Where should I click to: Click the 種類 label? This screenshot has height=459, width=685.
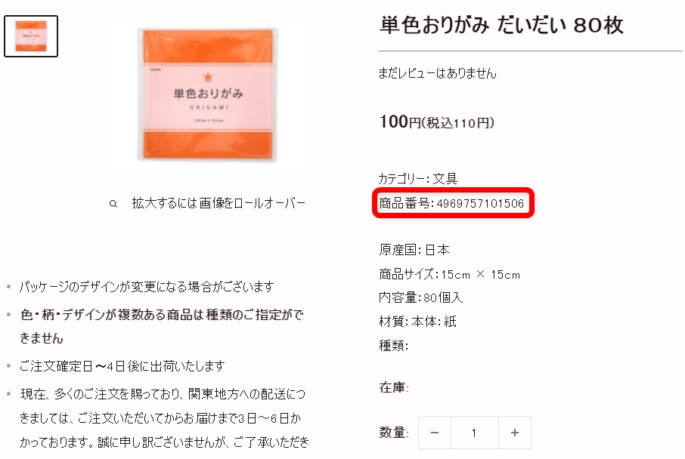click(394, 346)
